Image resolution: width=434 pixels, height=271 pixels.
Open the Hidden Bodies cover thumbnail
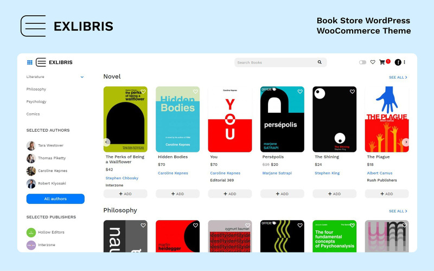178,119
